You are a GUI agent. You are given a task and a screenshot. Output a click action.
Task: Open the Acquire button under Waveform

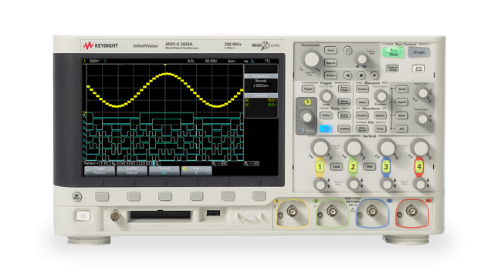pyautogui.click(x=362, y=115)
